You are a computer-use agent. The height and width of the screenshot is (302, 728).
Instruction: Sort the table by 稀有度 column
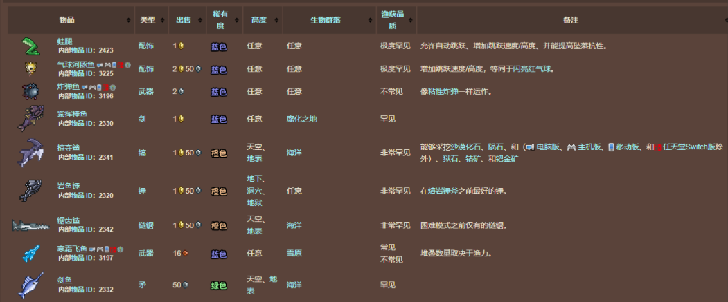click(x=237, y=20)
